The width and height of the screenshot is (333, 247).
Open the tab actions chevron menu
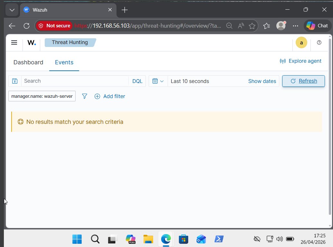tap(12, 10)
